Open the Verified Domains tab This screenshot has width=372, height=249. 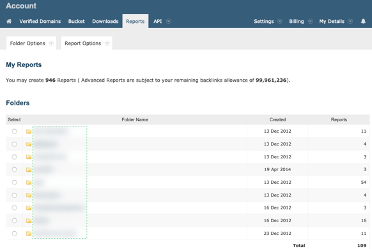(40, 21)
